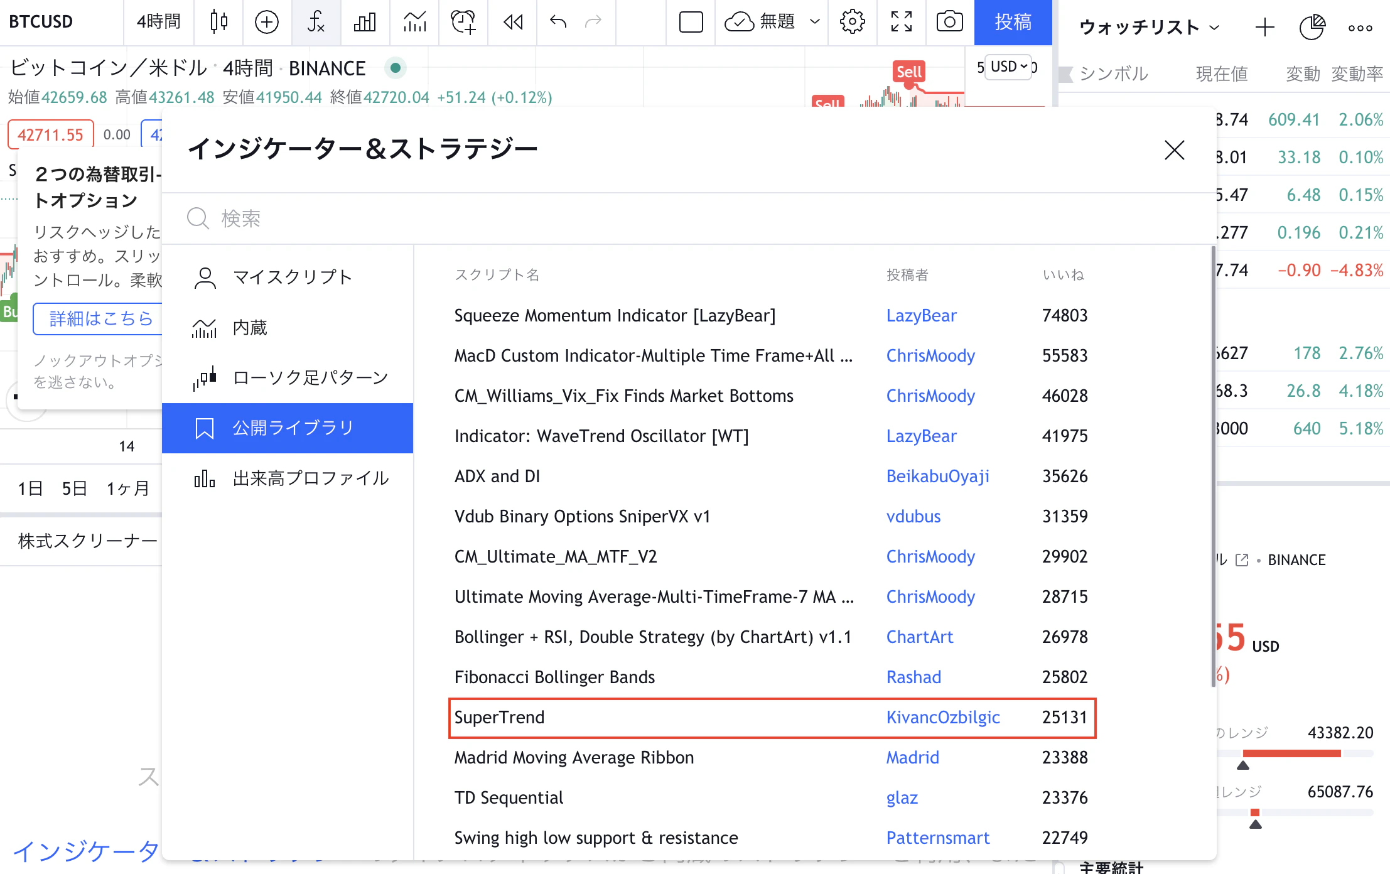Open KivancOzbilgic author profile link

(943, 718)
